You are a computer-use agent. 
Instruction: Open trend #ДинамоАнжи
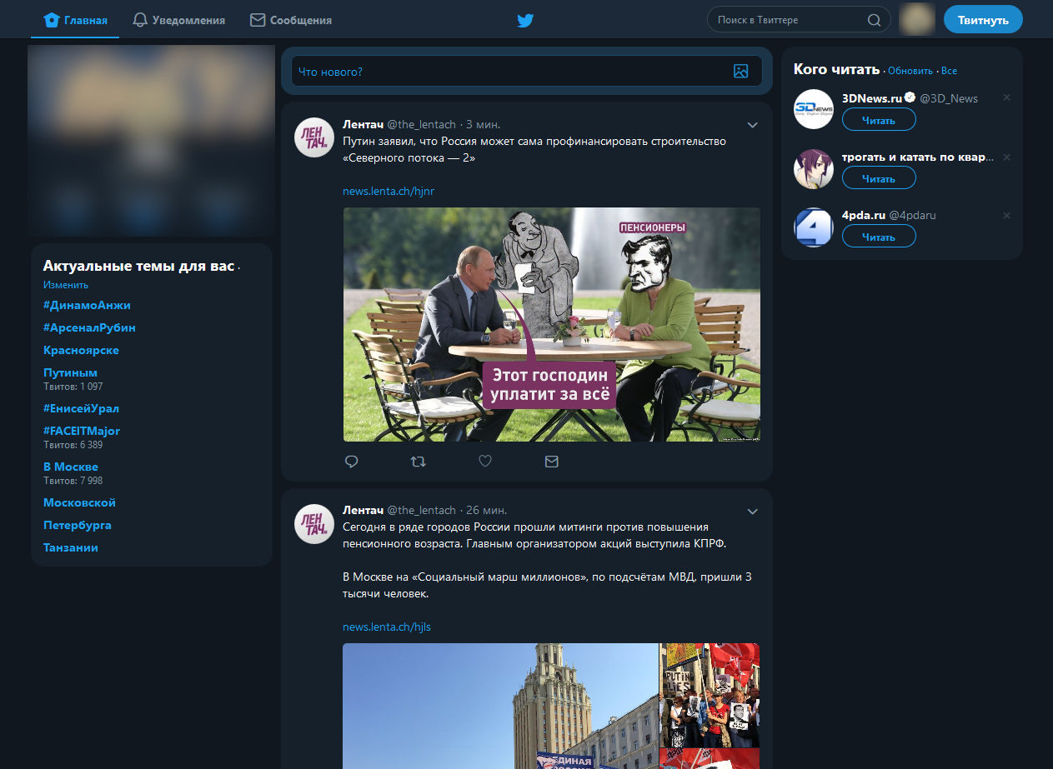(87, 305)
